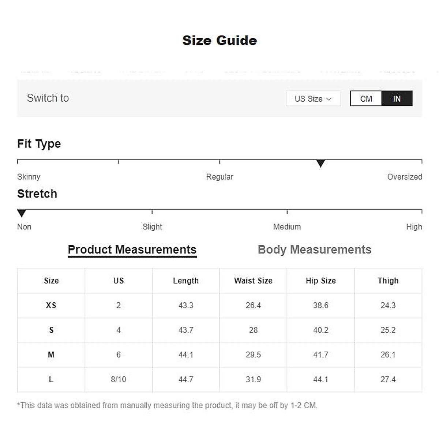Click the Regular fit label
This screenshot has height=439, width=439.
tap(219, 177)
